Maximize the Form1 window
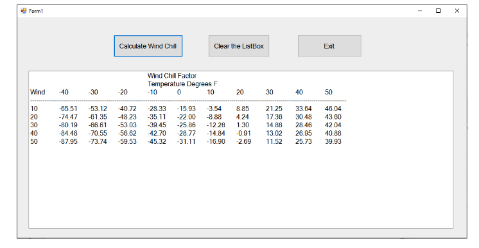This screenshot has width=479, height=248. point(438,11)
